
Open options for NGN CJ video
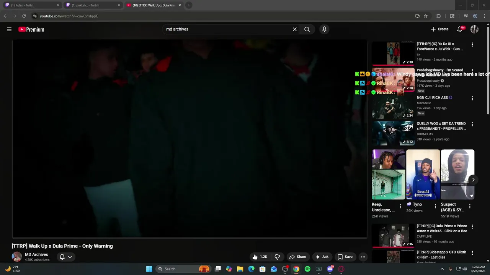click(x=472, y=98)
